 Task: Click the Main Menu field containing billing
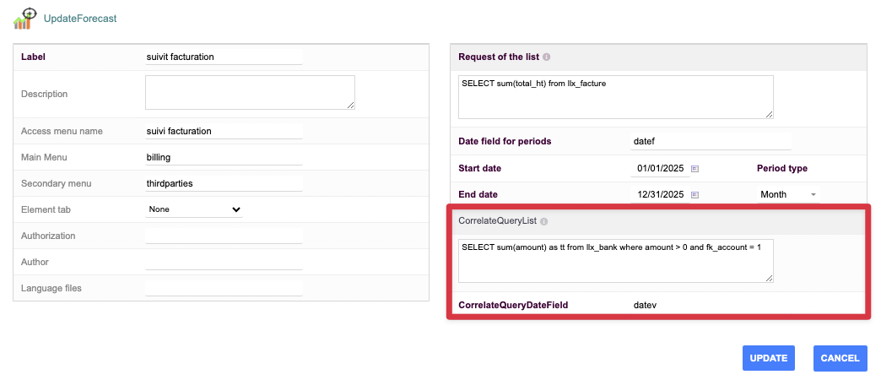tap(224, 157)
